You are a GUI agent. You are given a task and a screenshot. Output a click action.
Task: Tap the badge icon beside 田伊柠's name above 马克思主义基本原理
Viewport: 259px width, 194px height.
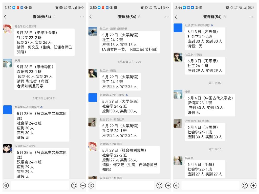pyautogui.click(x=41, y=107)
